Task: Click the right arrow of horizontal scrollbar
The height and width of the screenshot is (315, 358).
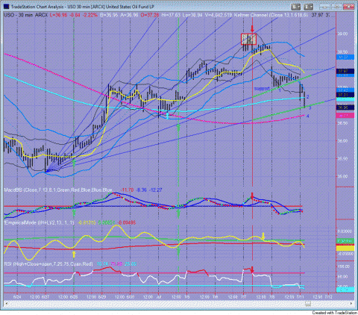Action: 352,303
